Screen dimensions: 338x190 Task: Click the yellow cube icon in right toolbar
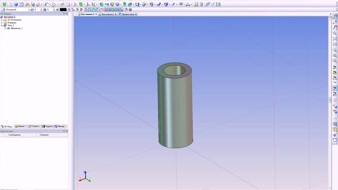[x=335, y=129]
